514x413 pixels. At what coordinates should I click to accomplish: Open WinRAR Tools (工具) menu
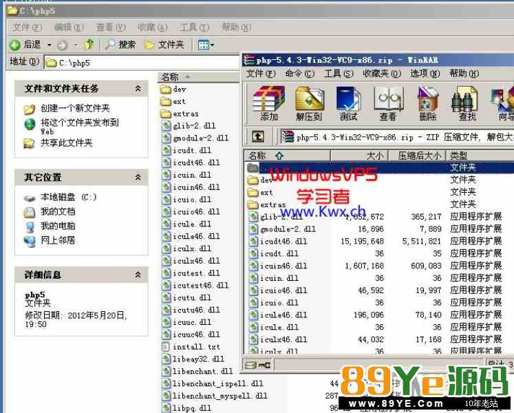pos(339,73)
